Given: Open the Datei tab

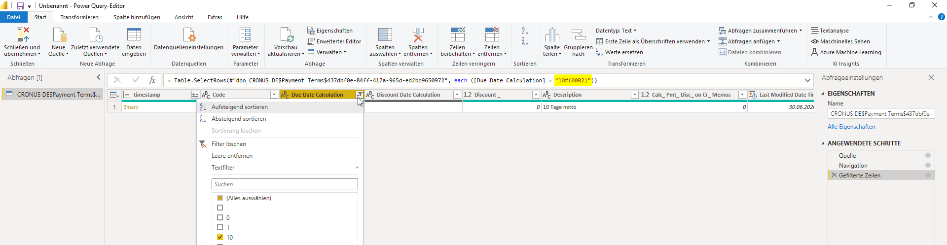Looking at the screenshot, I should [14, 17].
